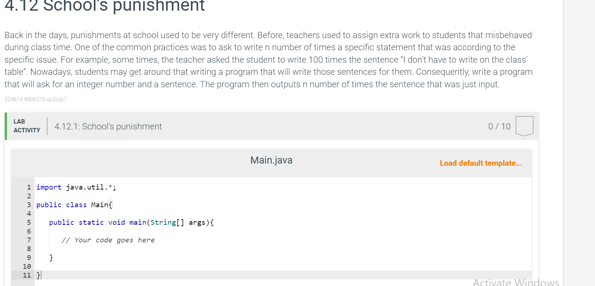Select the closing brace on line 11
Viewport: 595px width, 286px height.
tap(37, 275)
